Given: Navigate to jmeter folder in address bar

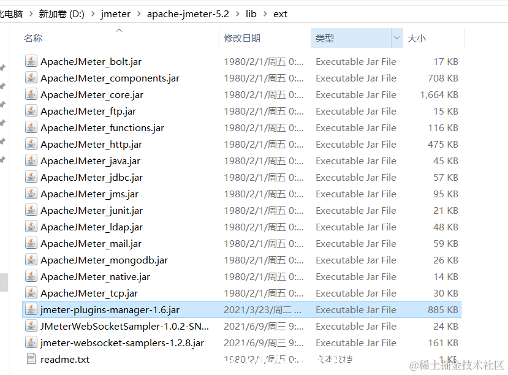Looking at the screenshot, I should point(115,14).
